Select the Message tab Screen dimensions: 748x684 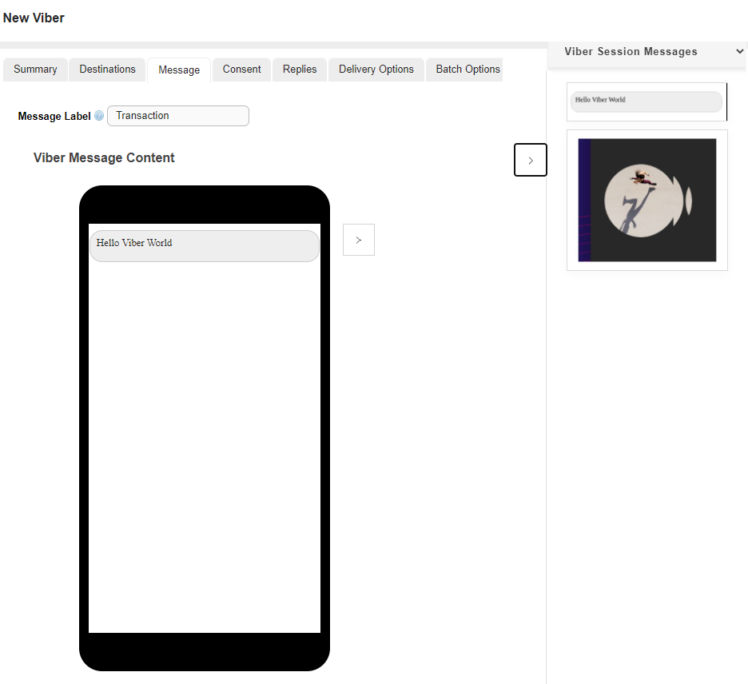[179, 70]
